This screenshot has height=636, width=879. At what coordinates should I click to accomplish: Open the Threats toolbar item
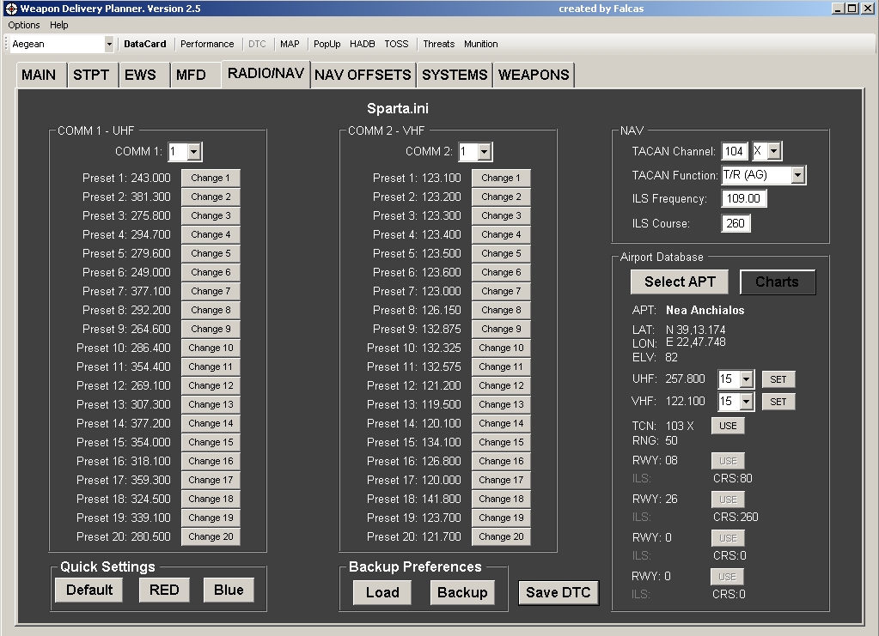coord(438,44)
